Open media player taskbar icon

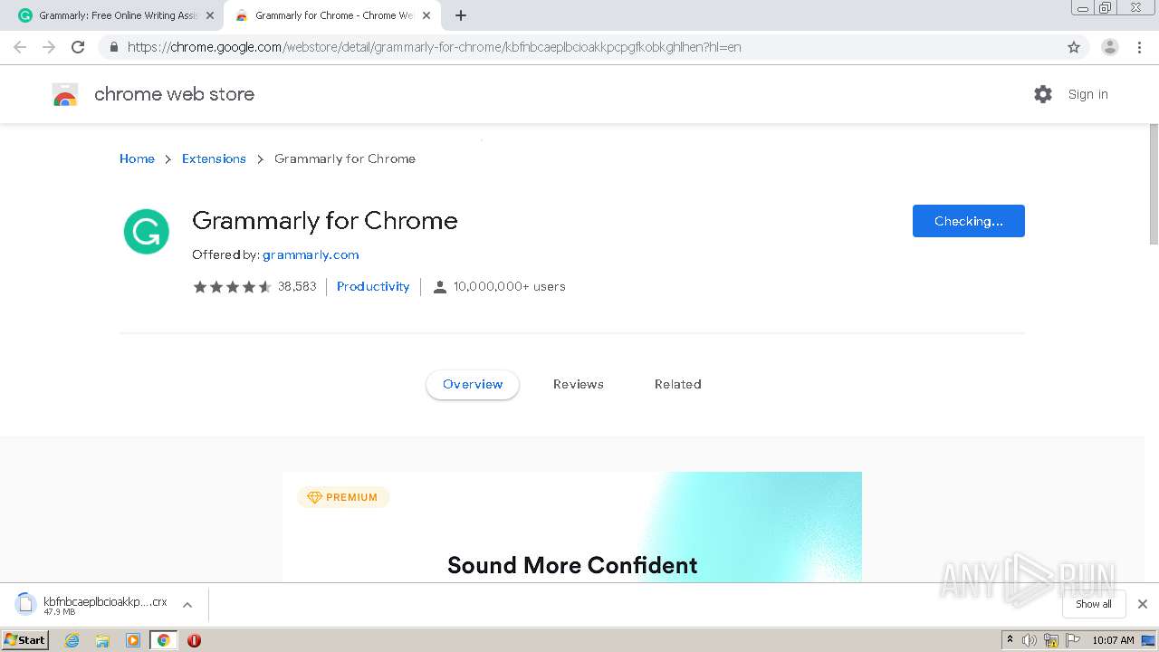point(133,640)
